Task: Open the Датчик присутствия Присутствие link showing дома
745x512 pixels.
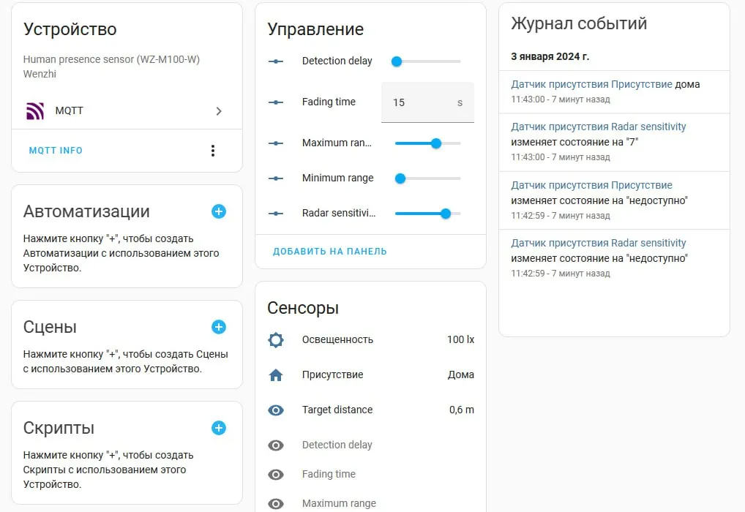Action: point(591,84)
